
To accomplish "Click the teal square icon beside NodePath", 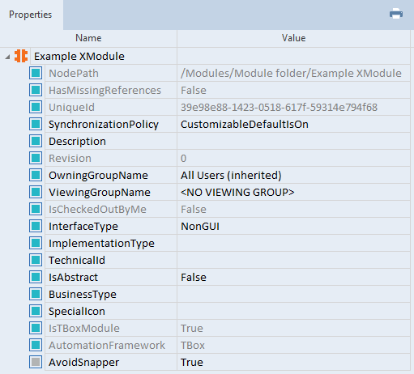I will [x=36, y=73].
